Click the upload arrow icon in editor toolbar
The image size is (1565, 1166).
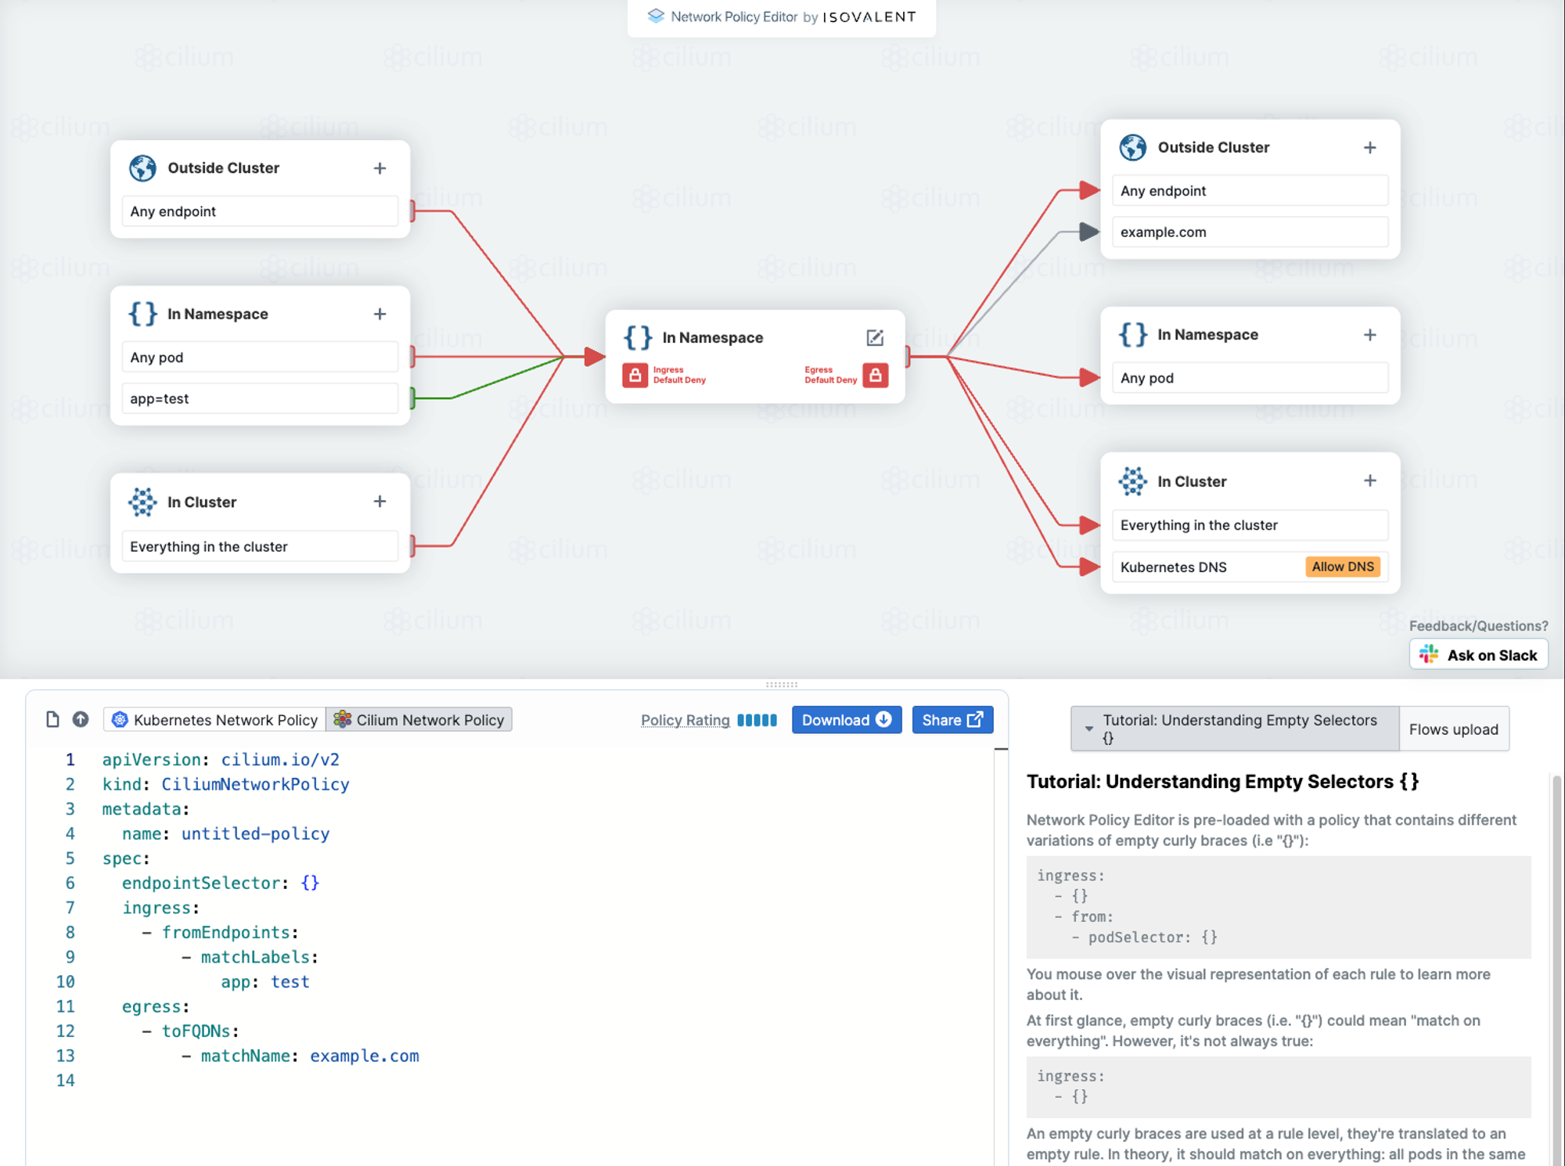pos(81,719)
